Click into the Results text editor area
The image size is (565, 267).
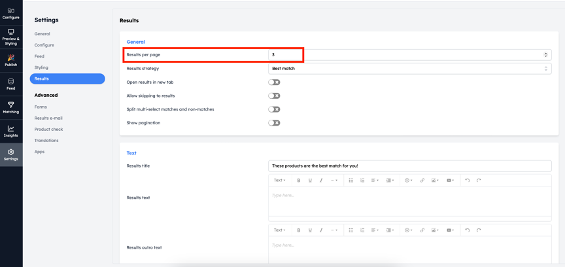click(410, 201)
